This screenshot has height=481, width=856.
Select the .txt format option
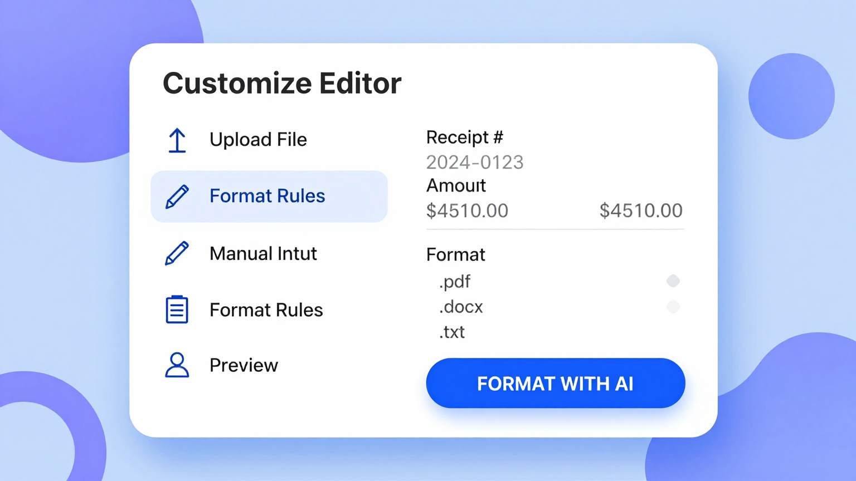coord(452,332)
